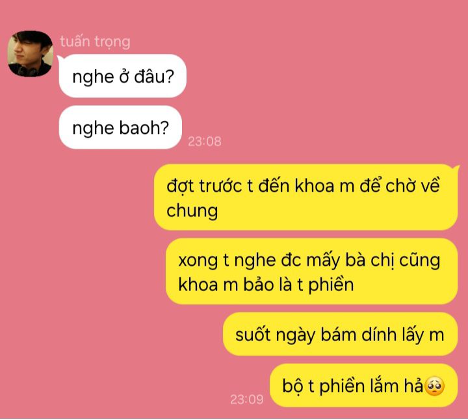468x419 pixels.
Task: Click the word "bảo" in the yellow bubble
Action: point(259,285)
